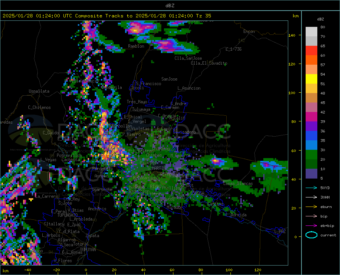The height and width of the screenshot is (275, 340).
Task: Click the 70 dBZ light gray swatch
Action: tap(311, 32)
